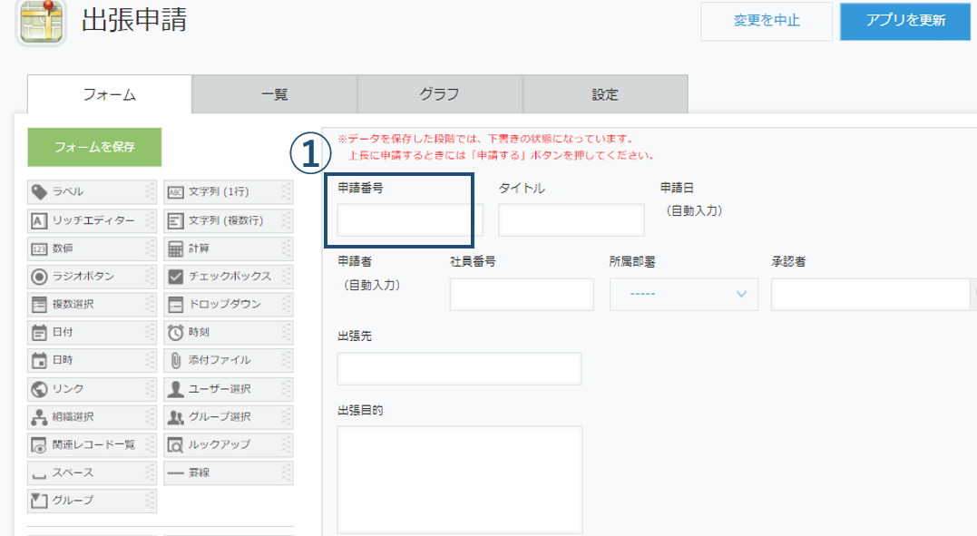This screenshot has height=536, width=977.
Task: Click the 出張先 input field
Action: point(459,368)
